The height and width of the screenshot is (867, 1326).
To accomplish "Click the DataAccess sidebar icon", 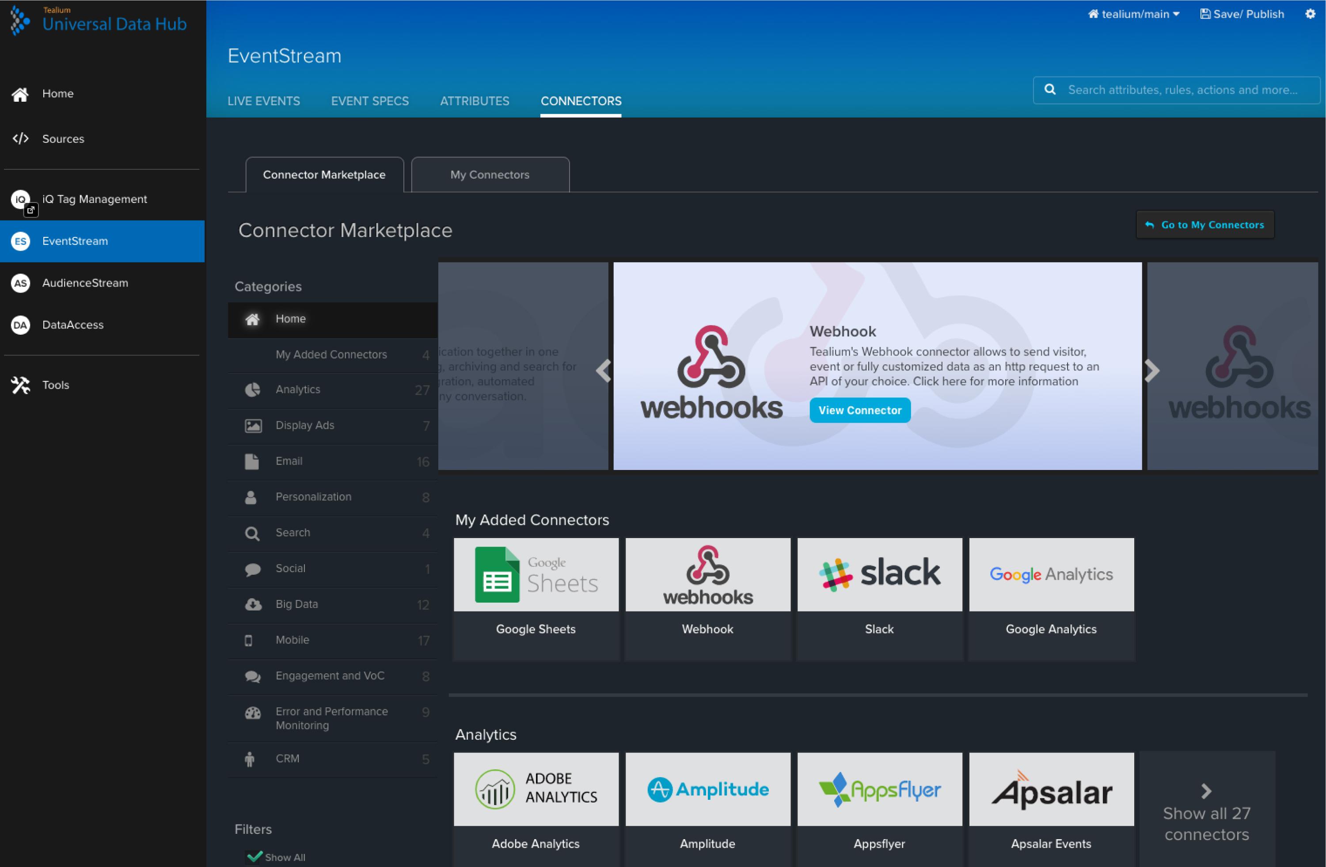I will click(20, 324).
